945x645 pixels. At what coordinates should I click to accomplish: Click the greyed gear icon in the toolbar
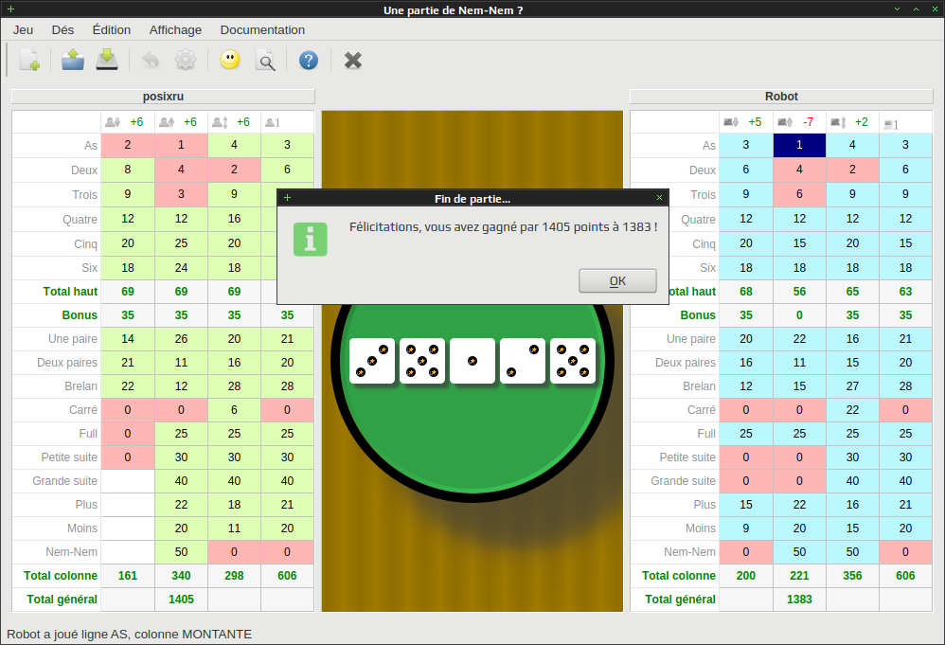(x=186, y=60)
